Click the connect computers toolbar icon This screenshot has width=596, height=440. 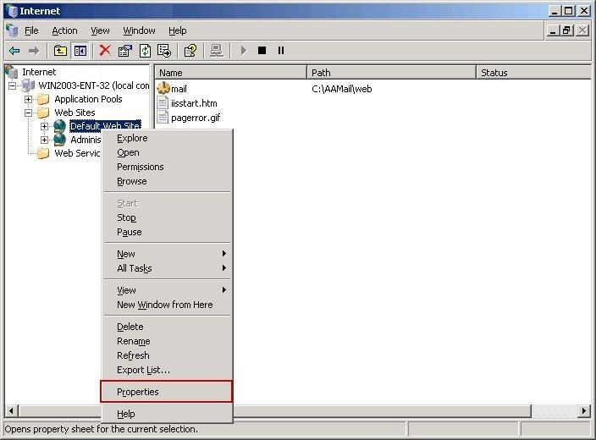(217, 51)
